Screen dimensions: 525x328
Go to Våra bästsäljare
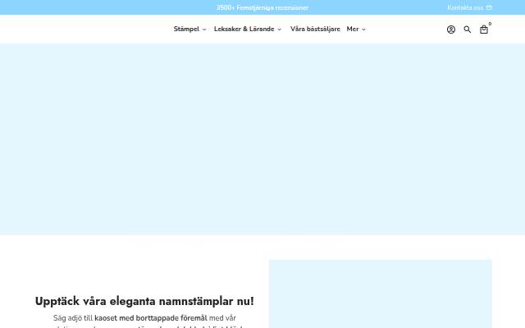(x=315, y=30)
